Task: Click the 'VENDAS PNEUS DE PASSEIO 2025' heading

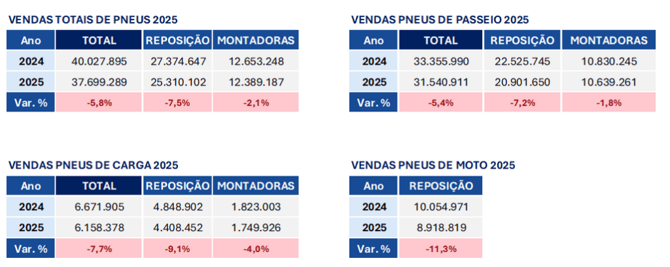Action: coord(440,20)
